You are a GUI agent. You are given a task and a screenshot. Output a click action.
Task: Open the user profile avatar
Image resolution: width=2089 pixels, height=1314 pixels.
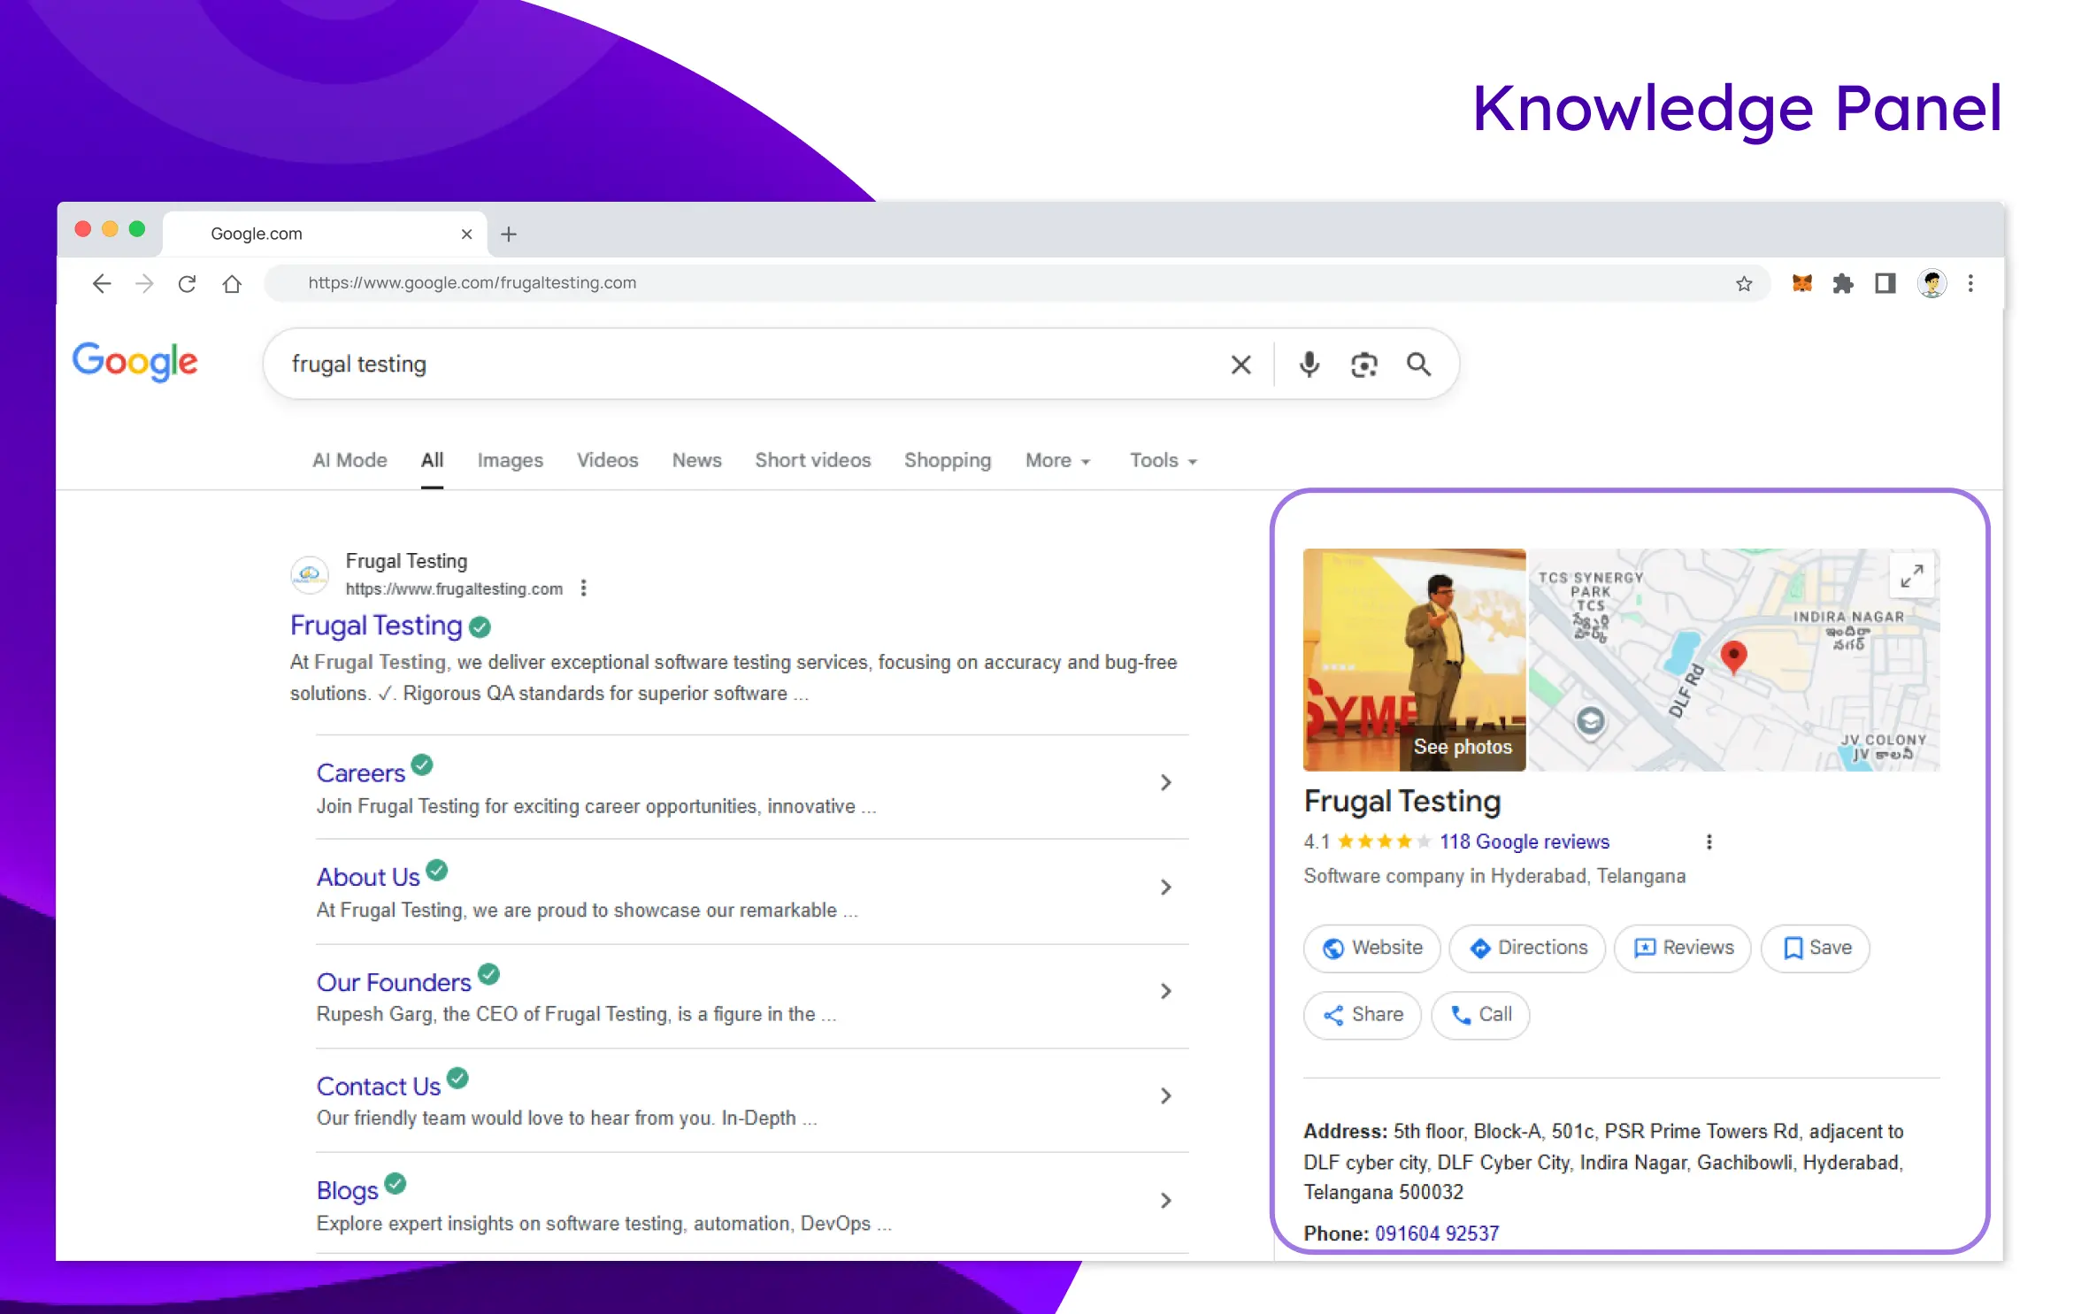(x=1932, y=283)
